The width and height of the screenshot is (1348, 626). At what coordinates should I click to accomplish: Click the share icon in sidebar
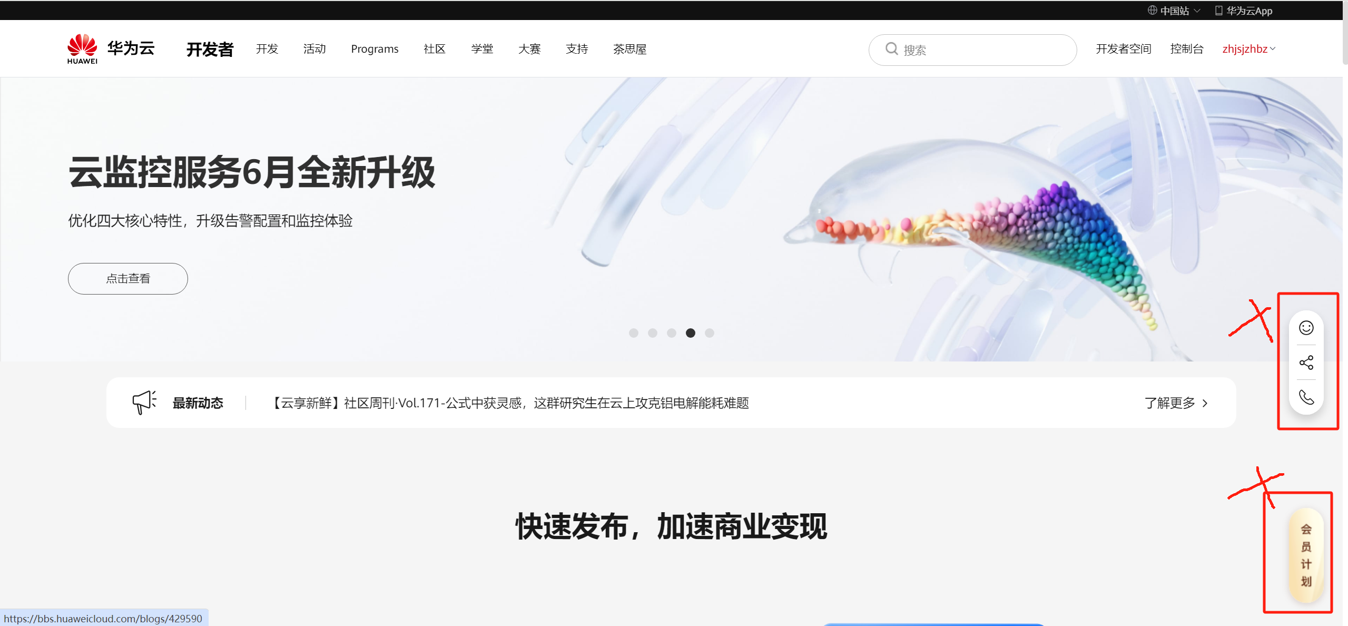tap(1306, 363)
